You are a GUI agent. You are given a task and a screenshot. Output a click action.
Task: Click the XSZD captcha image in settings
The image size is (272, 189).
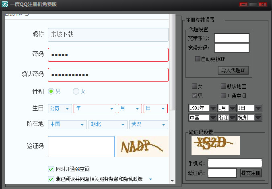click(x=216, y=145)
